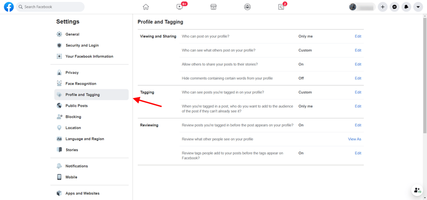Open the Gaming icon with badge
This screenshot has width=427, height=200.
tap(281, 7)
